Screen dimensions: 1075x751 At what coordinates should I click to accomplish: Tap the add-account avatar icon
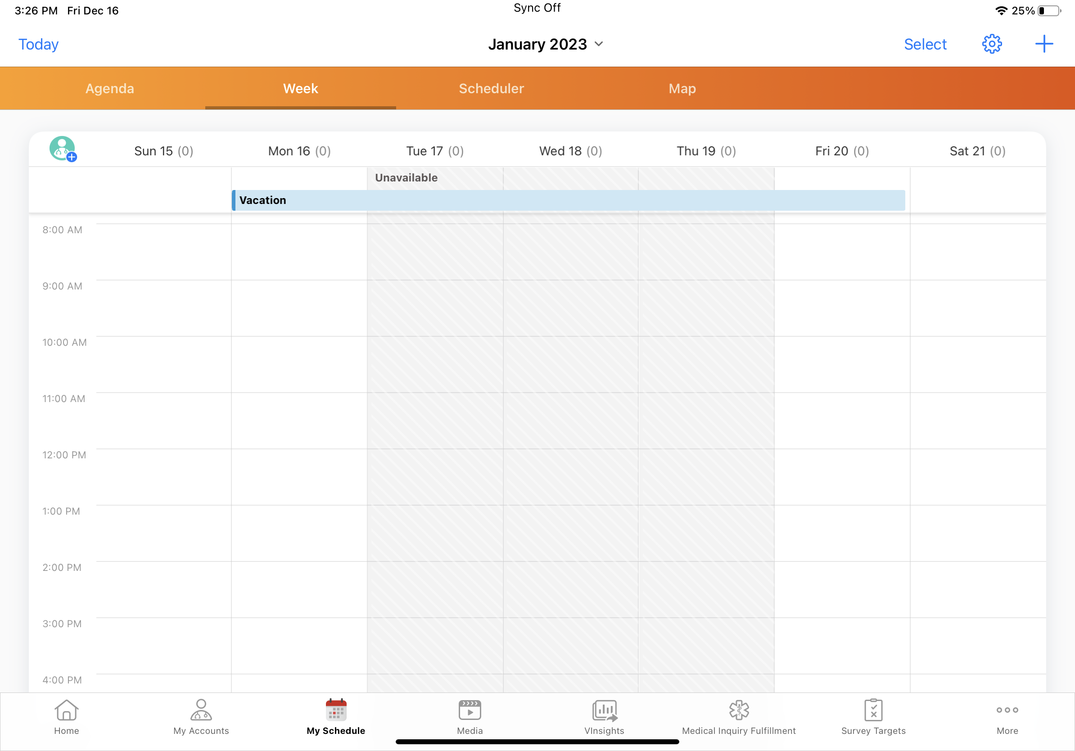(x=63, y=149)
